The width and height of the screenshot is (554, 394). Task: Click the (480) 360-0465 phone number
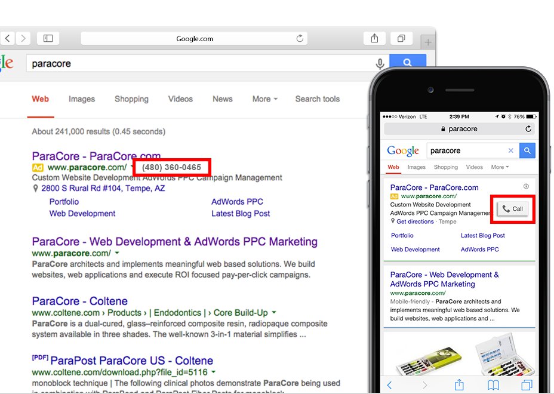pos(171,168)
